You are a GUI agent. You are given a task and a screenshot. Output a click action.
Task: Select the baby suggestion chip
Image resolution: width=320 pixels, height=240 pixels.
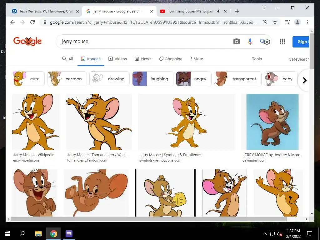coord(281,79)
